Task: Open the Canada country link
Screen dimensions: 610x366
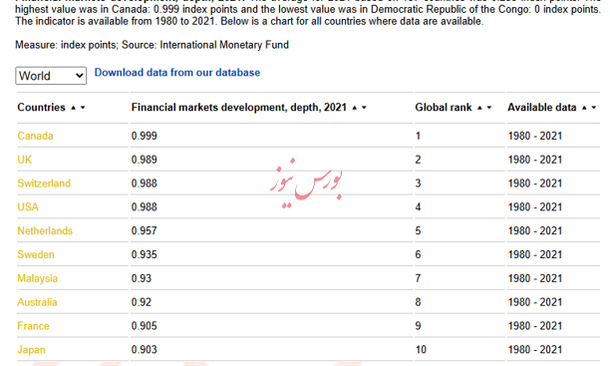Action: click(x=35, y=136)
